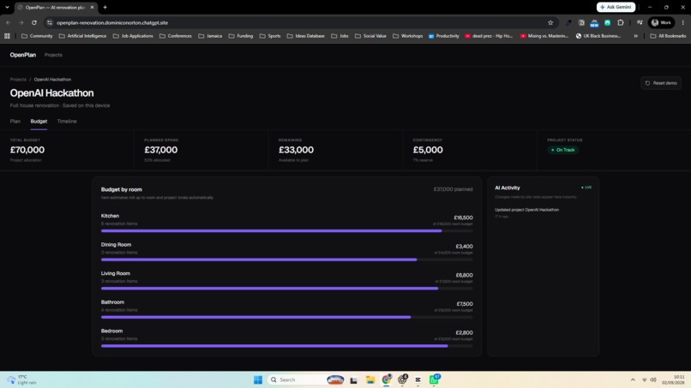The width and height of the screenshot is (691, 388).
Task: Click the browser forward arrow
Action: point(21,22)
